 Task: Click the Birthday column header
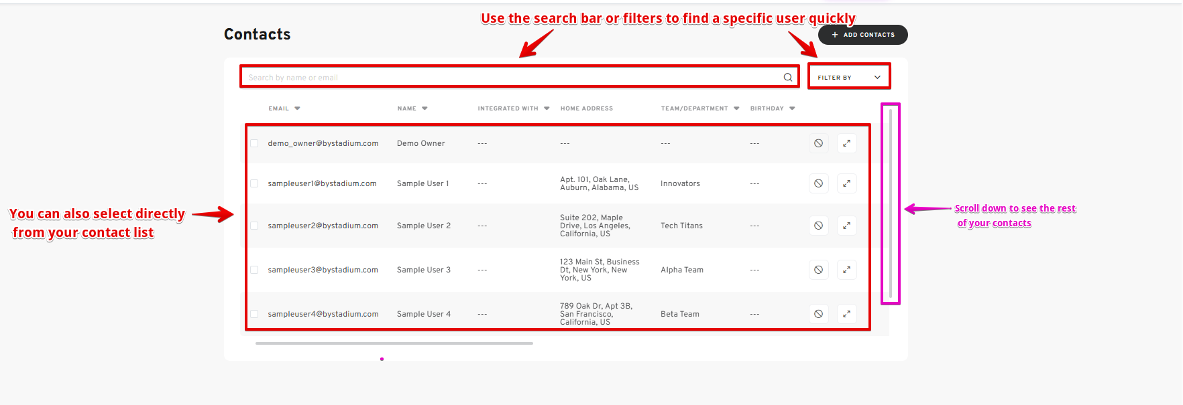[x=767, y=108]
